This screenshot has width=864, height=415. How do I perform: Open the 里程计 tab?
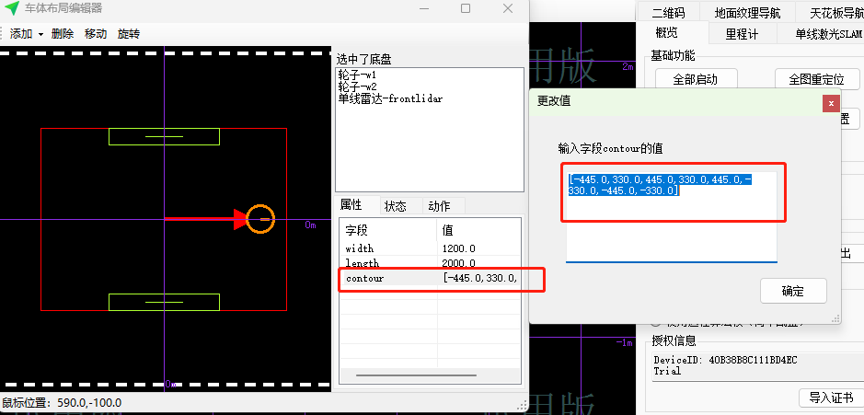[742, 34]
